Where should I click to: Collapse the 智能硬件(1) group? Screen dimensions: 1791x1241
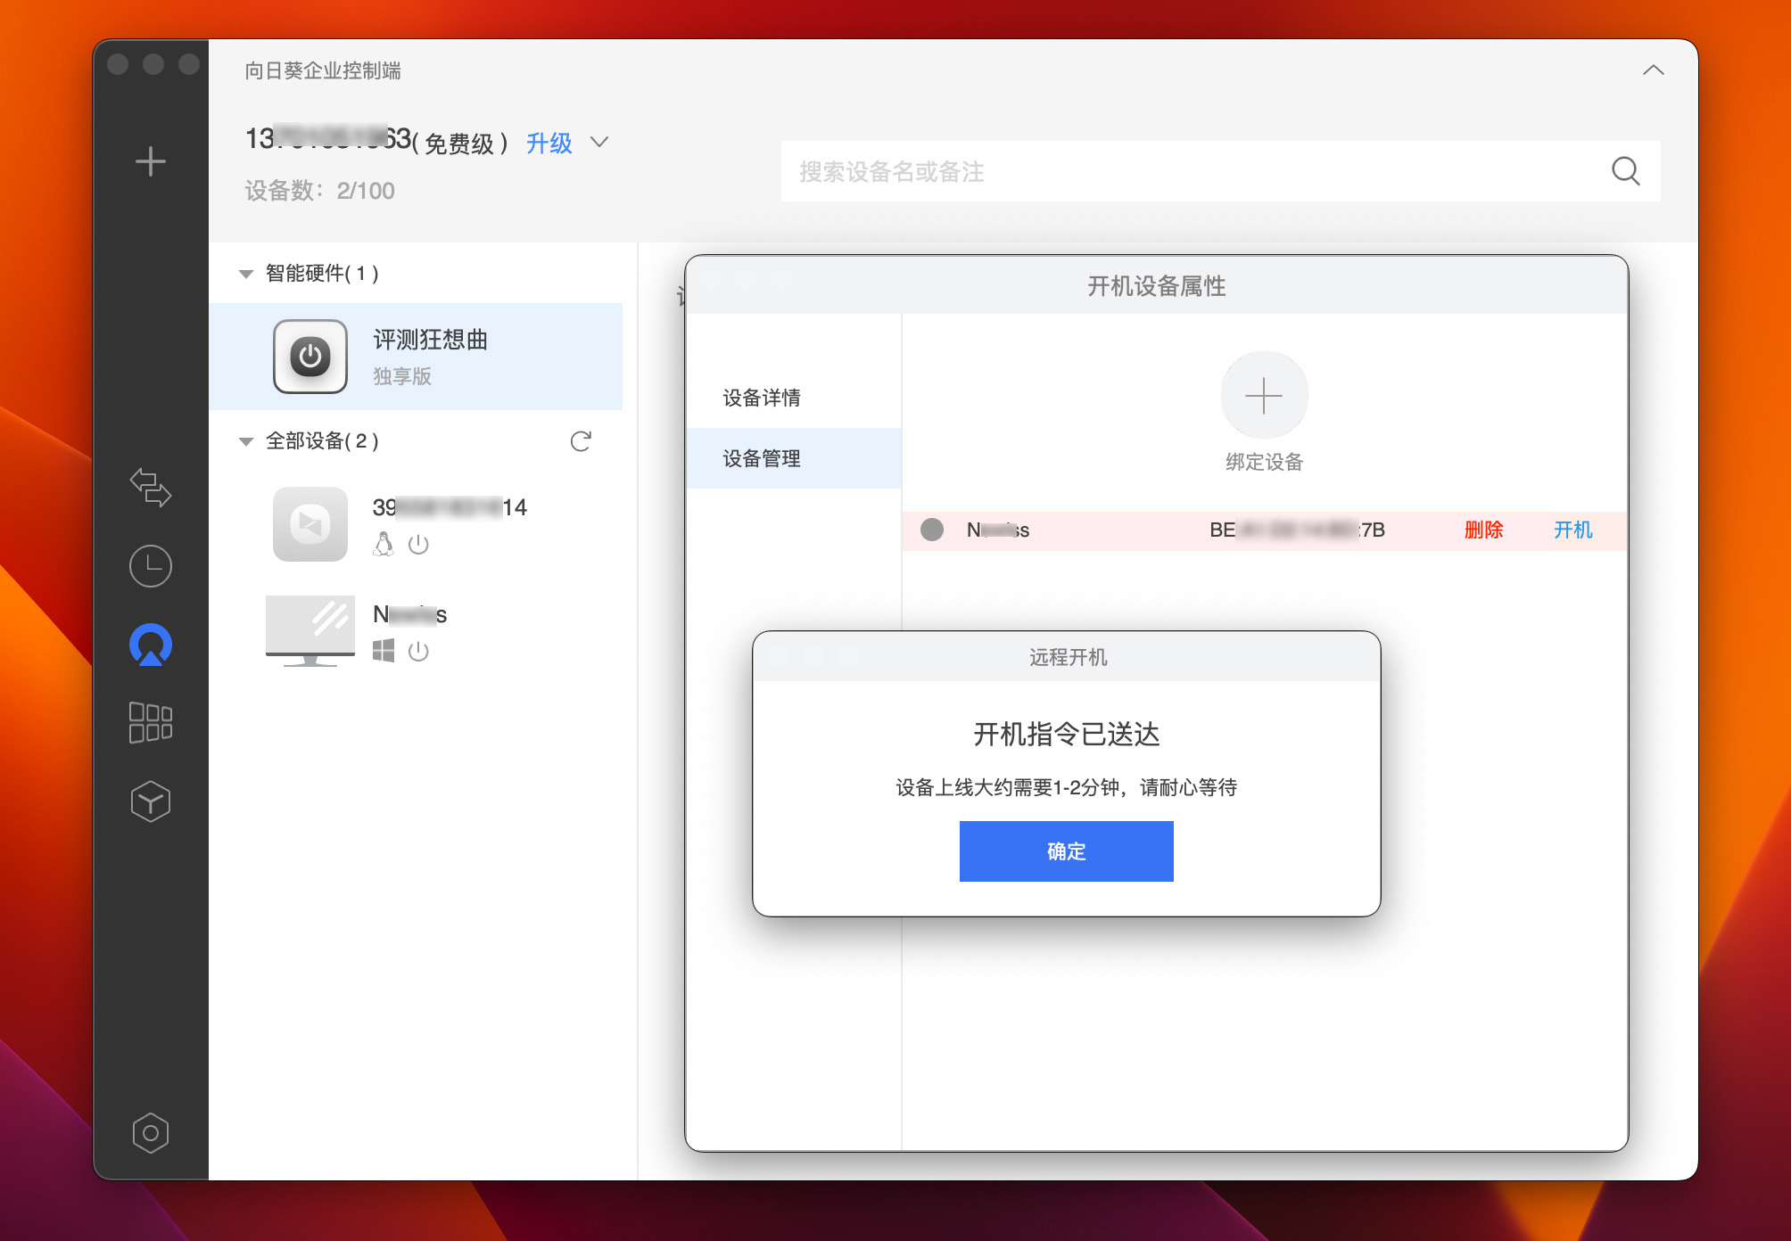(x=246, y=274)
